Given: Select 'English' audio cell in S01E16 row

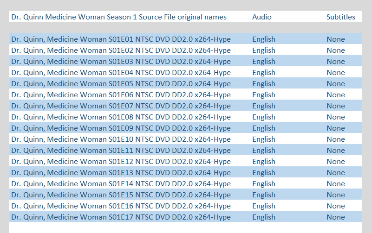Looking at the screenshot, I should tap(264, 206).
